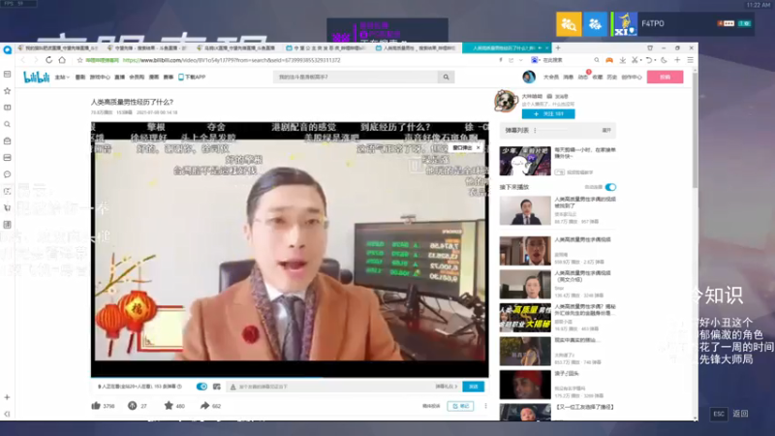Viewport: 775px width, 436px height.
Task: Bookmark the page with the address-bar star
Action: tap(79, 60)
